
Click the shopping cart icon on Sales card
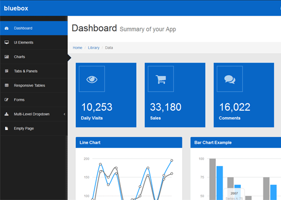click(161, 79)
